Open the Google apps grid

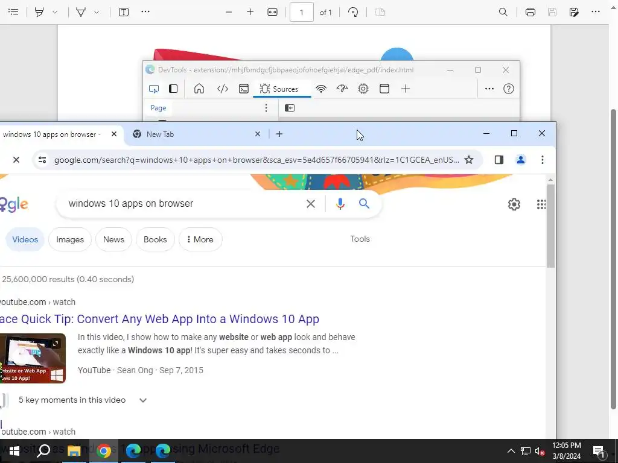[541, 204]
